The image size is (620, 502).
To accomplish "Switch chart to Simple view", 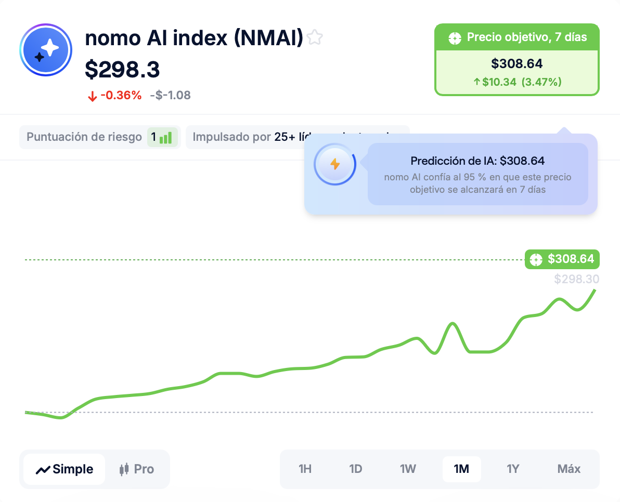I will pos(64,469).
